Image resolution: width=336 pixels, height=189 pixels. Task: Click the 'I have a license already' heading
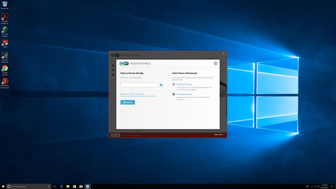tap(132, 73)
